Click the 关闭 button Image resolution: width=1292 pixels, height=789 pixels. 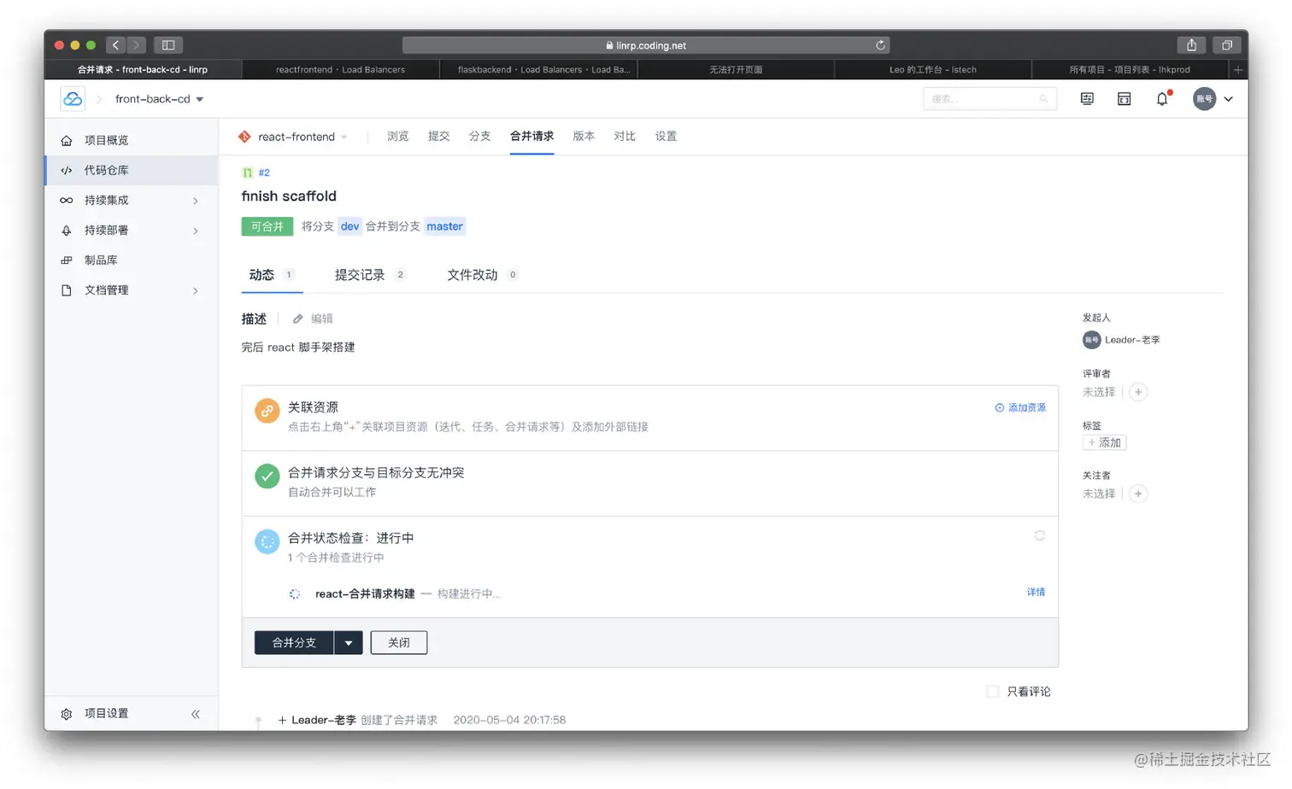coord(399,643)
